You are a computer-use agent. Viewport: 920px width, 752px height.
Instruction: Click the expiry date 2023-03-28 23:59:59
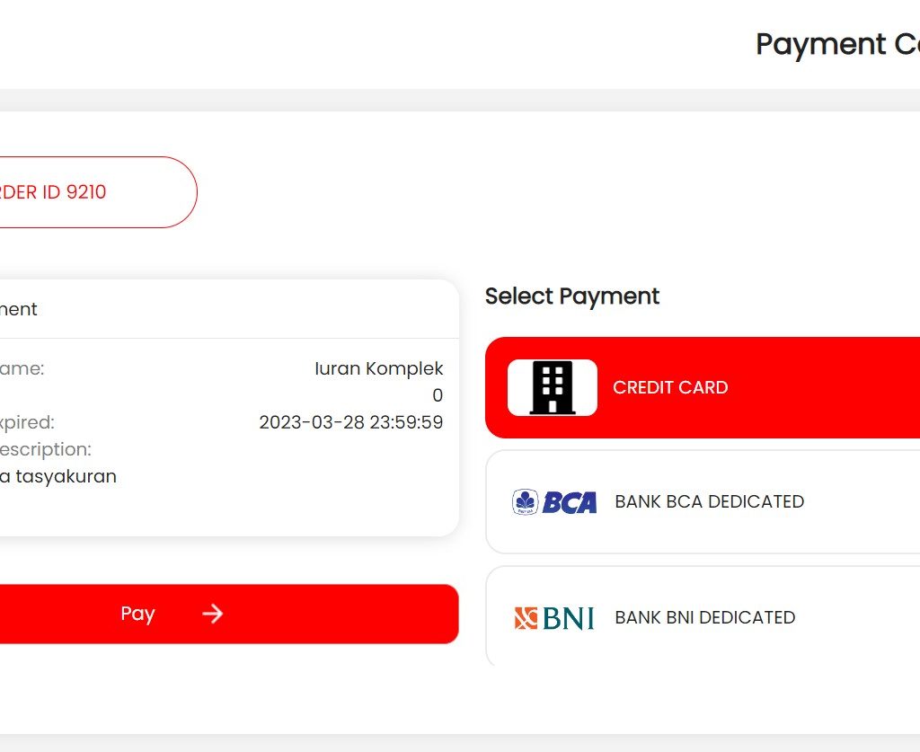point(350,422)
